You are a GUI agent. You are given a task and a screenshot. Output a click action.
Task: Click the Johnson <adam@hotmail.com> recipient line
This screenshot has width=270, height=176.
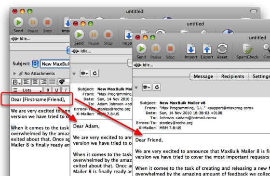click(x=188, y=118)
